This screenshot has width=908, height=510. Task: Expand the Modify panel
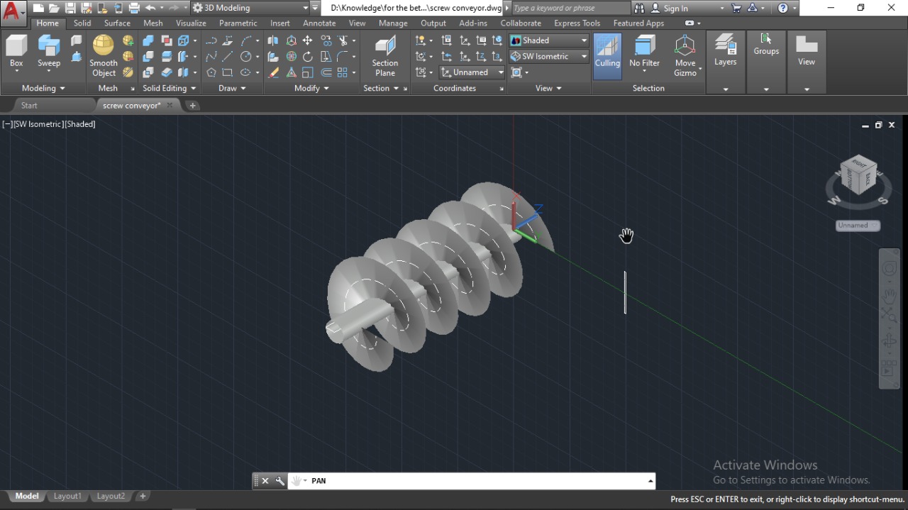coord(311,88)
